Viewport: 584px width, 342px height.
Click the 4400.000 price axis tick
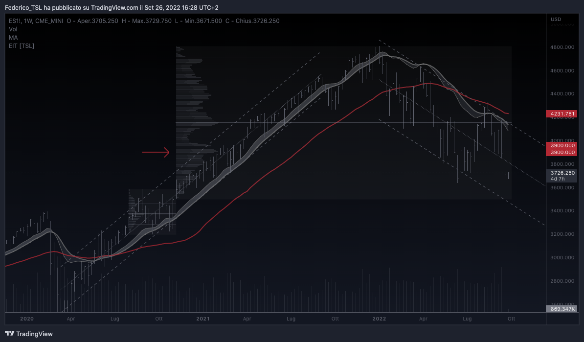[562, 93]
